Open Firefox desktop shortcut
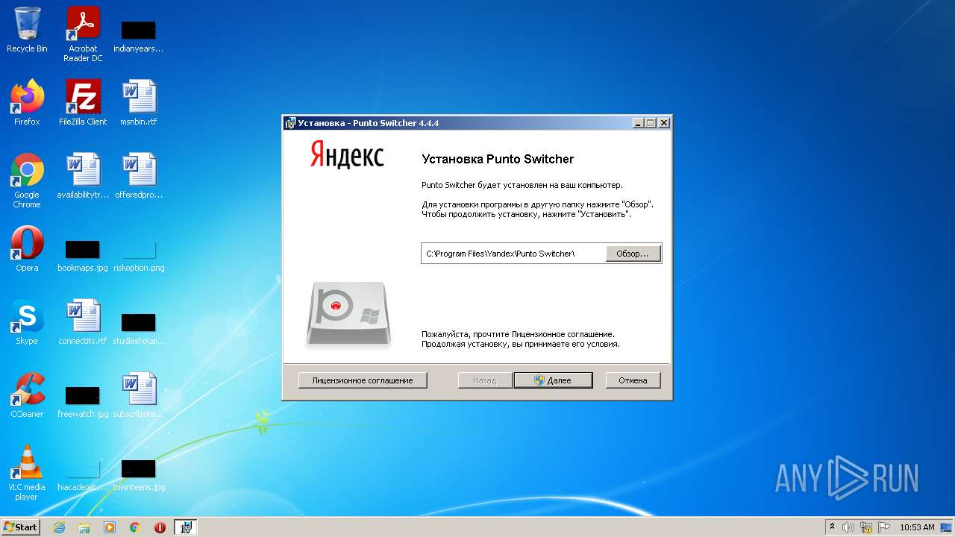 point(27,103)
